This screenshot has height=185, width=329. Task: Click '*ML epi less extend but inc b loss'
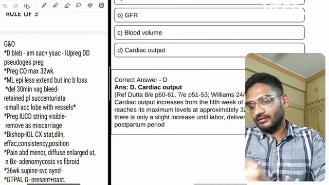pyautogui.click(x=46, y=80)
